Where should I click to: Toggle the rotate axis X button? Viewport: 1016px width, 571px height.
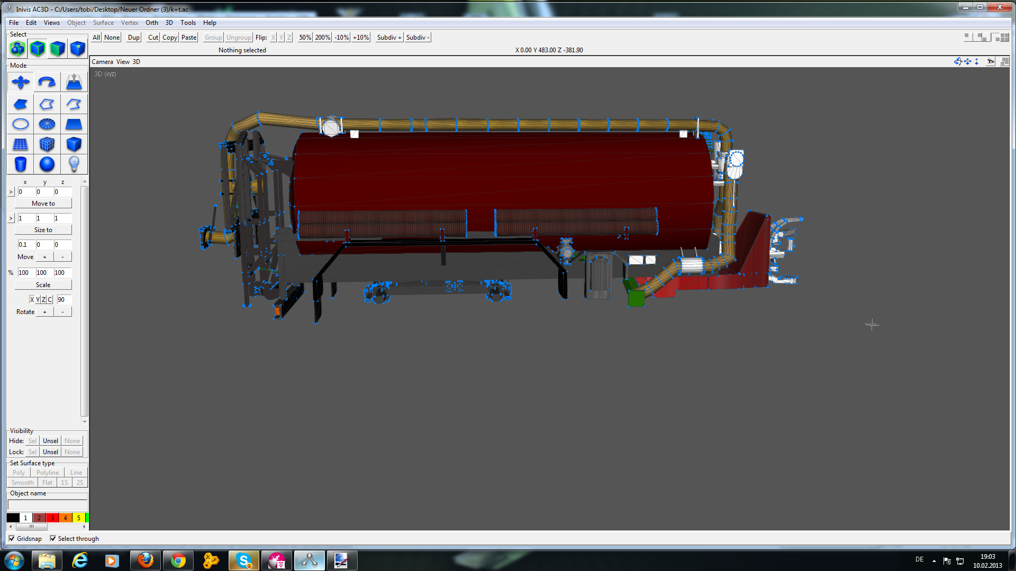click(x=32, y=300)
